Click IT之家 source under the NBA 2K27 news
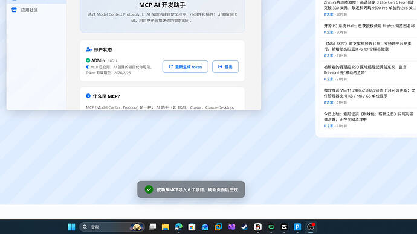The height and width of the screenshot is (234, 417). click(328, 56)
